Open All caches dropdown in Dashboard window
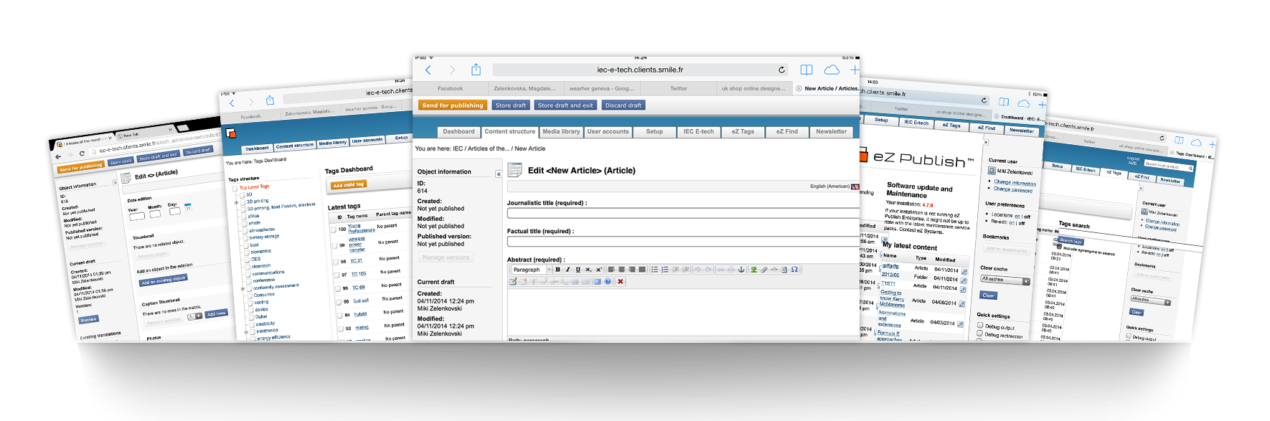 (x=1005, y=280)
